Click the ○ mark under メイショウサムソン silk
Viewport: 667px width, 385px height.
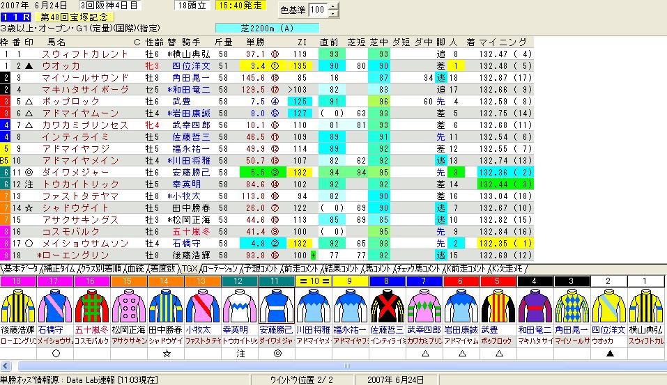[x=56, y=353]
